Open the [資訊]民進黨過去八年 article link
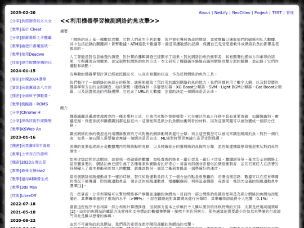The image size is (304, 228). [x=31, y=87]
